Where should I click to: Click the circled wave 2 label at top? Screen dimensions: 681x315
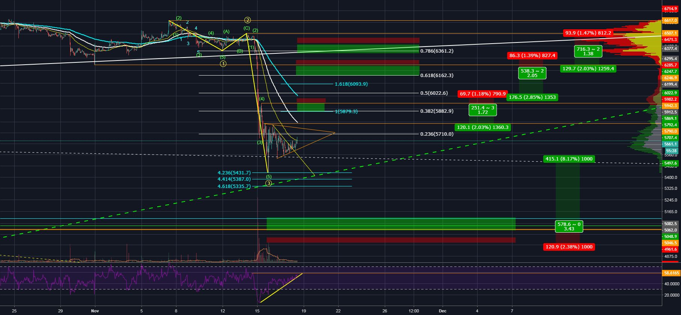247,20
